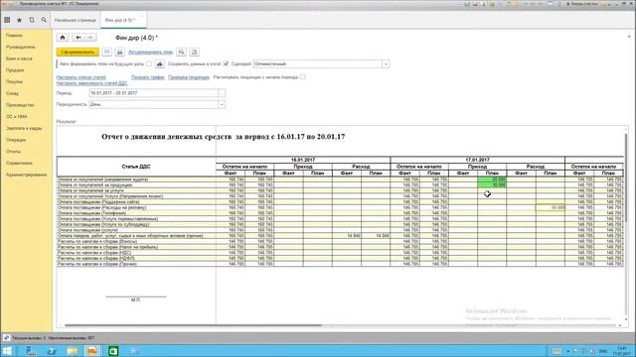This screenshot has height=357, width=636.
Task: Click 14 040 expense fact cell on 16.01.2017
Action: [x=347, y=236]
